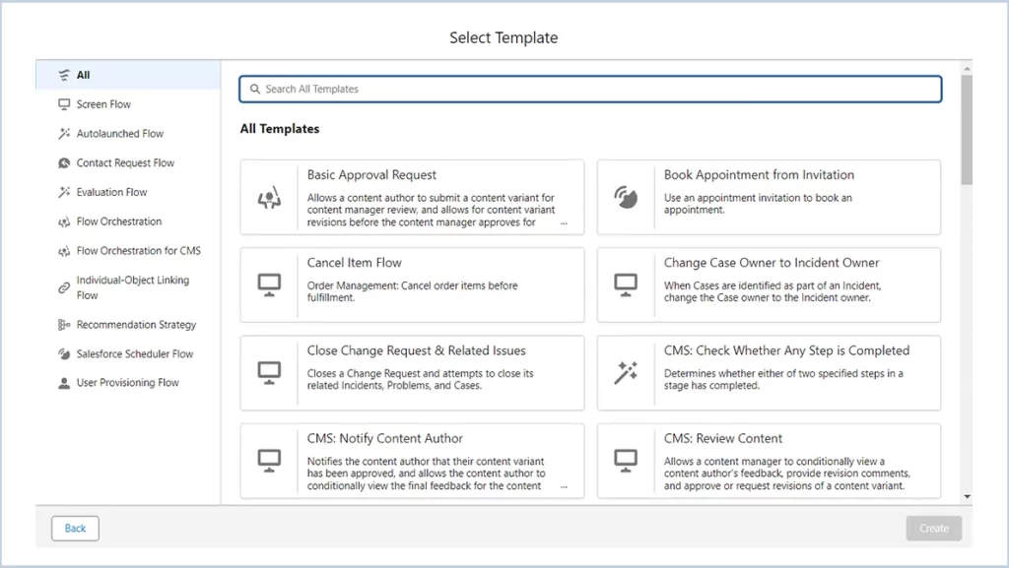Click the Create button
The image size is (1009, 568).
934,529
